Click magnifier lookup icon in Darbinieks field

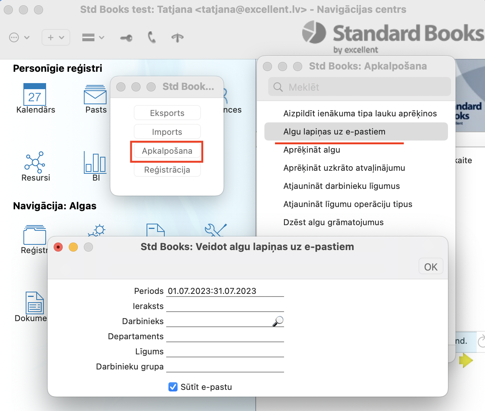[278, 321]
